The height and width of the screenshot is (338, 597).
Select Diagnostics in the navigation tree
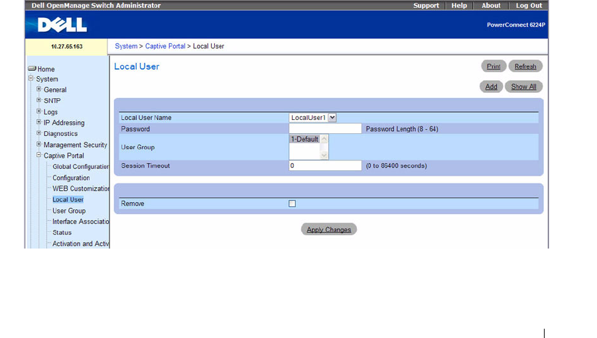coord(60,134)
